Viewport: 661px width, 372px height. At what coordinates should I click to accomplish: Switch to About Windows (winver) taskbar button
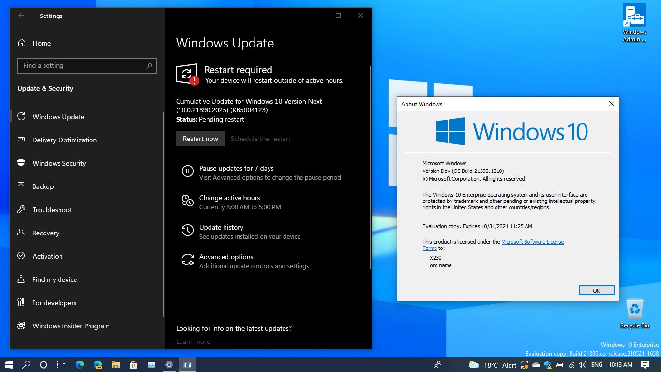coord(187,365)
